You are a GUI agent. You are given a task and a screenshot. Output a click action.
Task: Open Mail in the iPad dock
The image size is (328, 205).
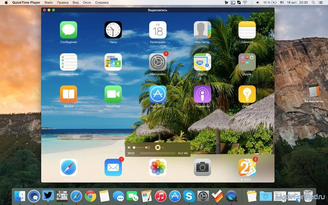click(113, 167)
